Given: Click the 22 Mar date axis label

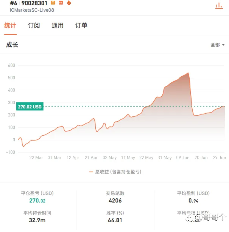Looking at the screenshot, I should (x=36, y=158).
